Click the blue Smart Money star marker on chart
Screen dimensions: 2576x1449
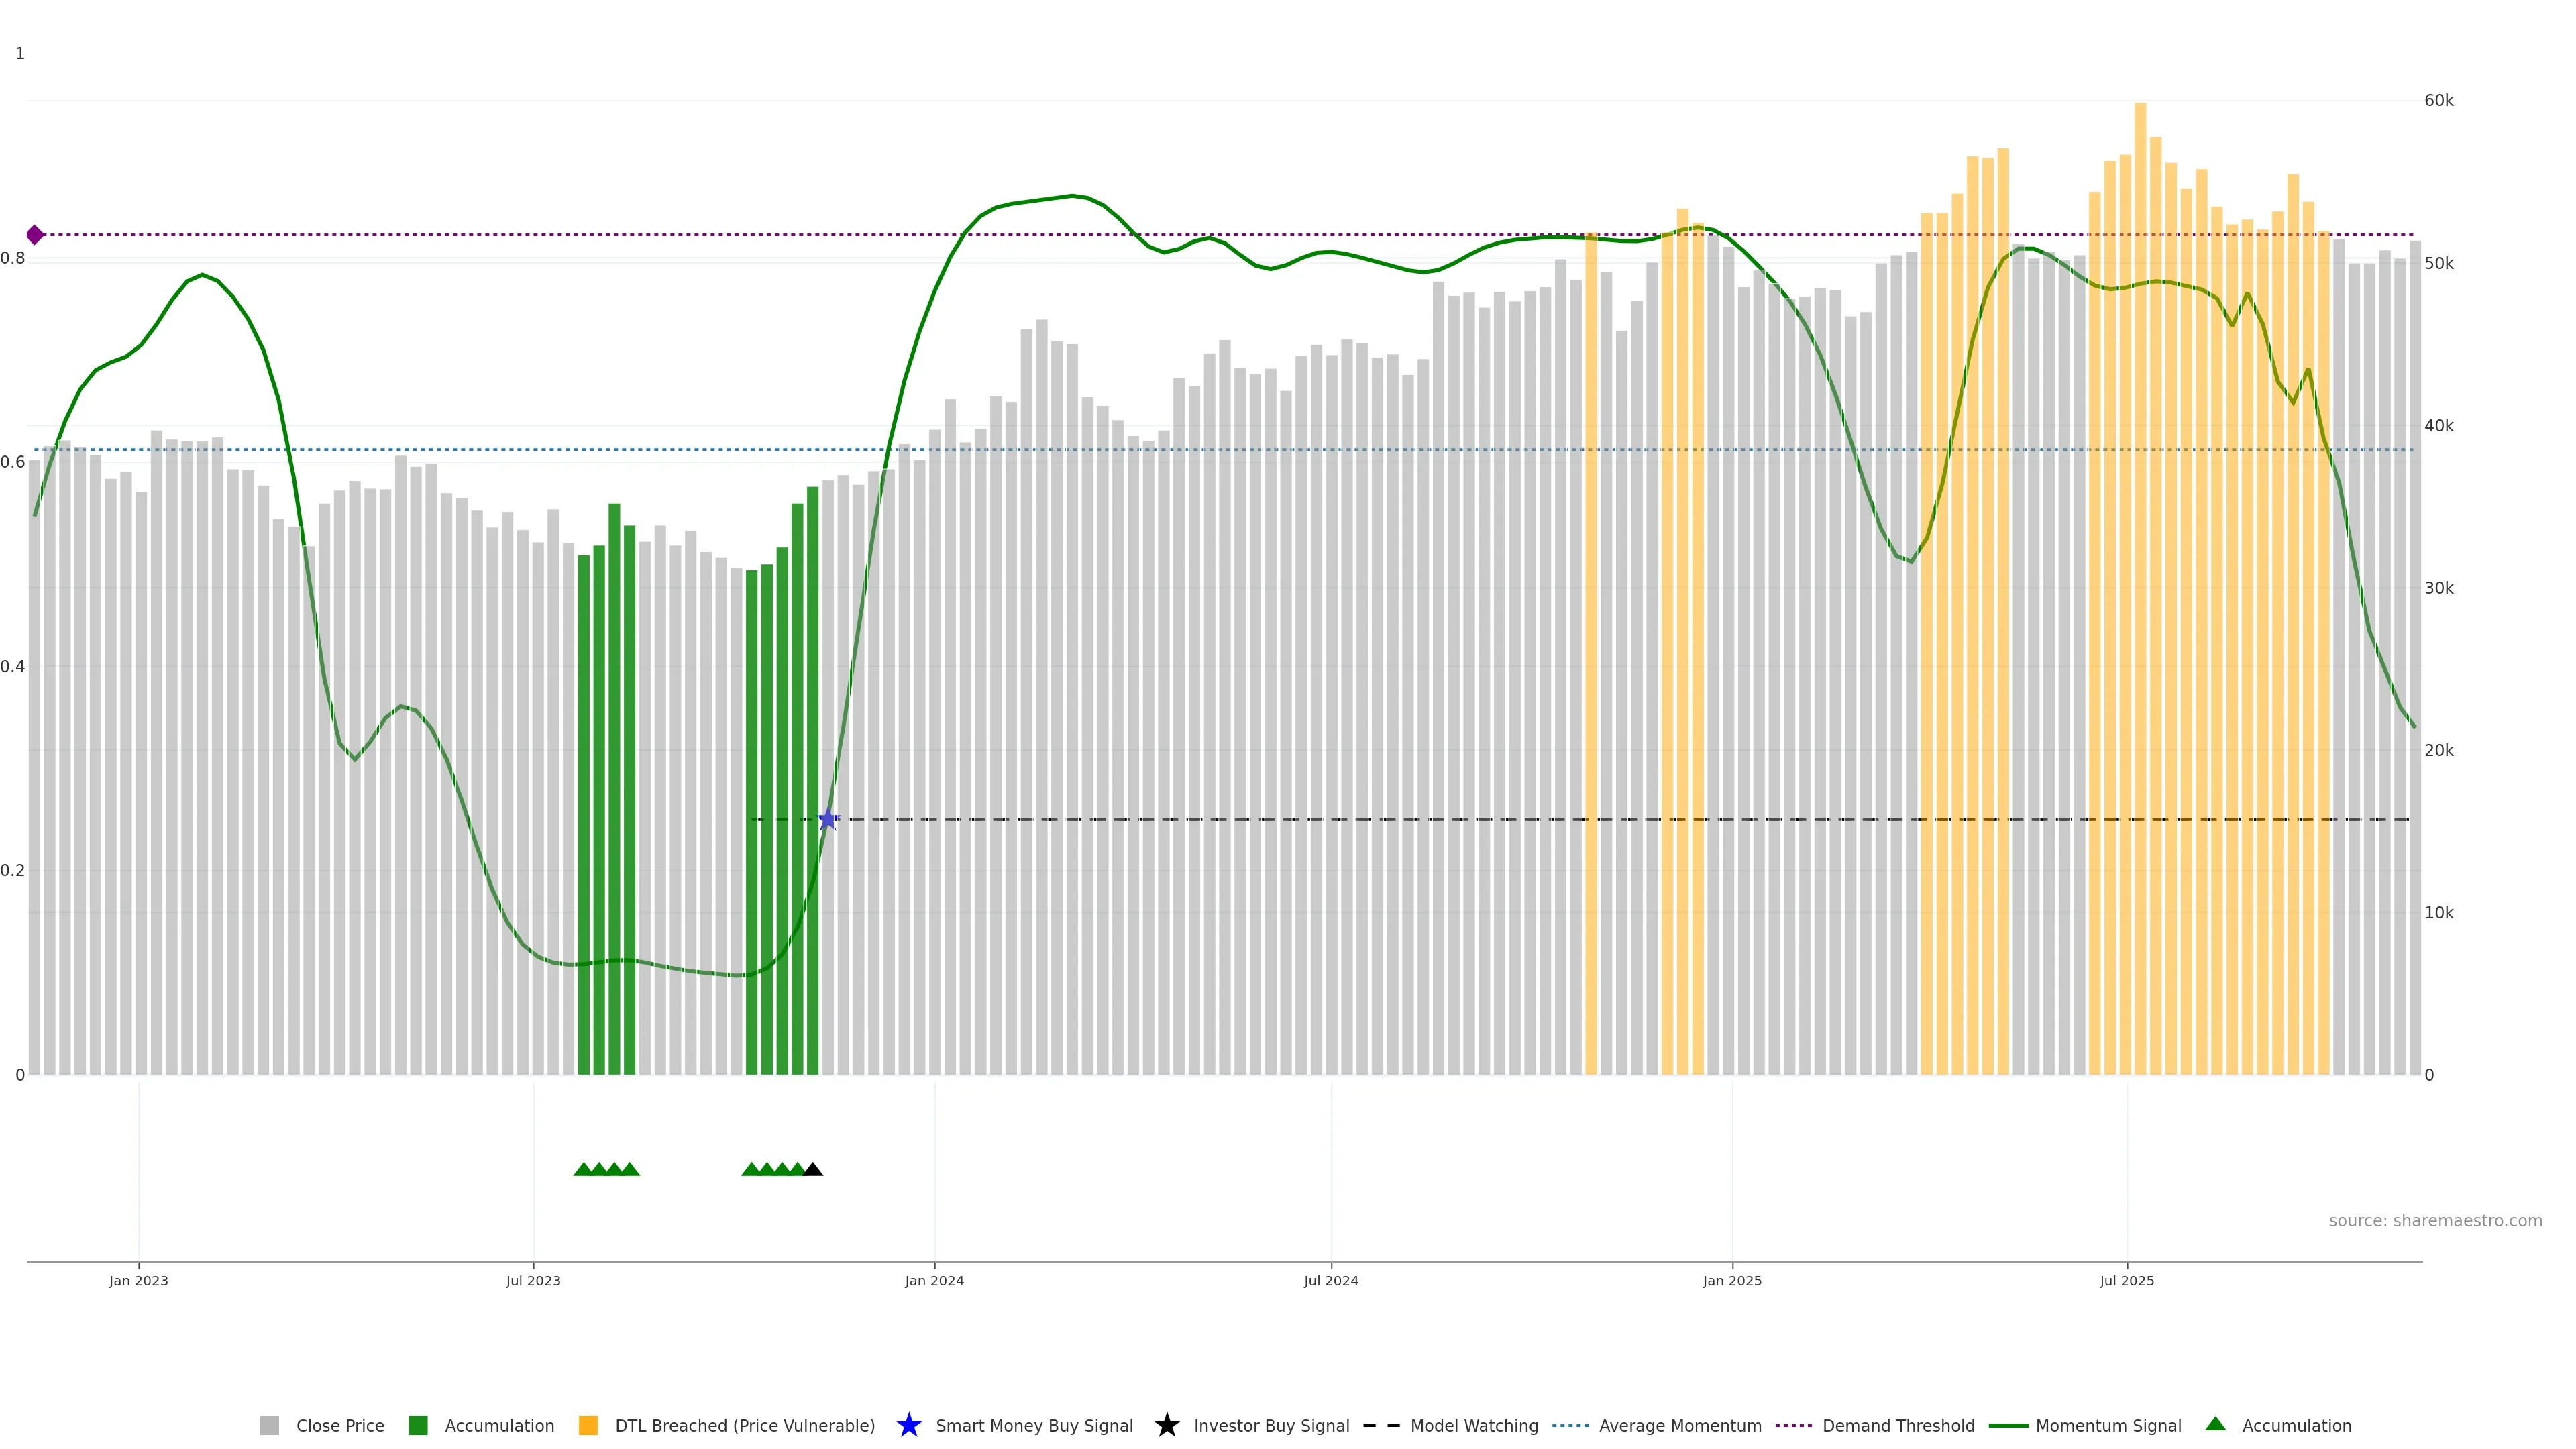pyautogui.click(x=828, y=820)
